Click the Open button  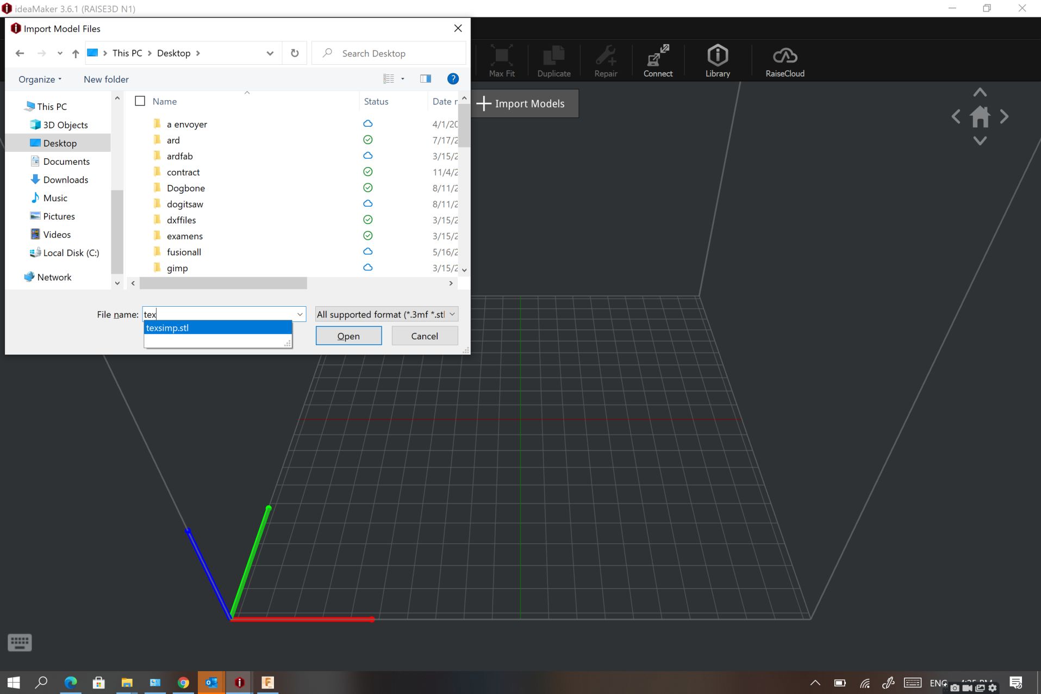(x=348, y=336)
